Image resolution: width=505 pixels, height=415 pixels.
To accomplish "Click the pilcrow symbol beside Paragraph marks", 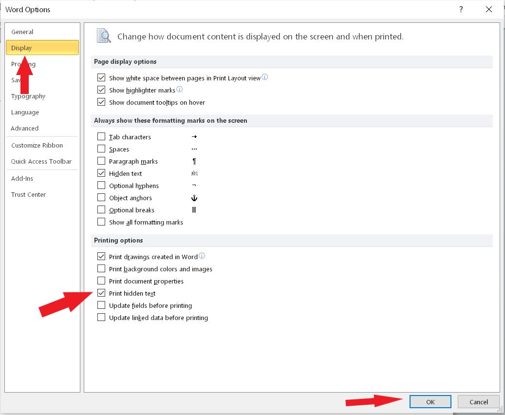I will coord(194,161).
